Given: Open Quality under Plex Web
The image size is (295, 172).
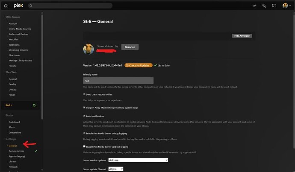Looking at the screenshot, I should coord(12,85).
